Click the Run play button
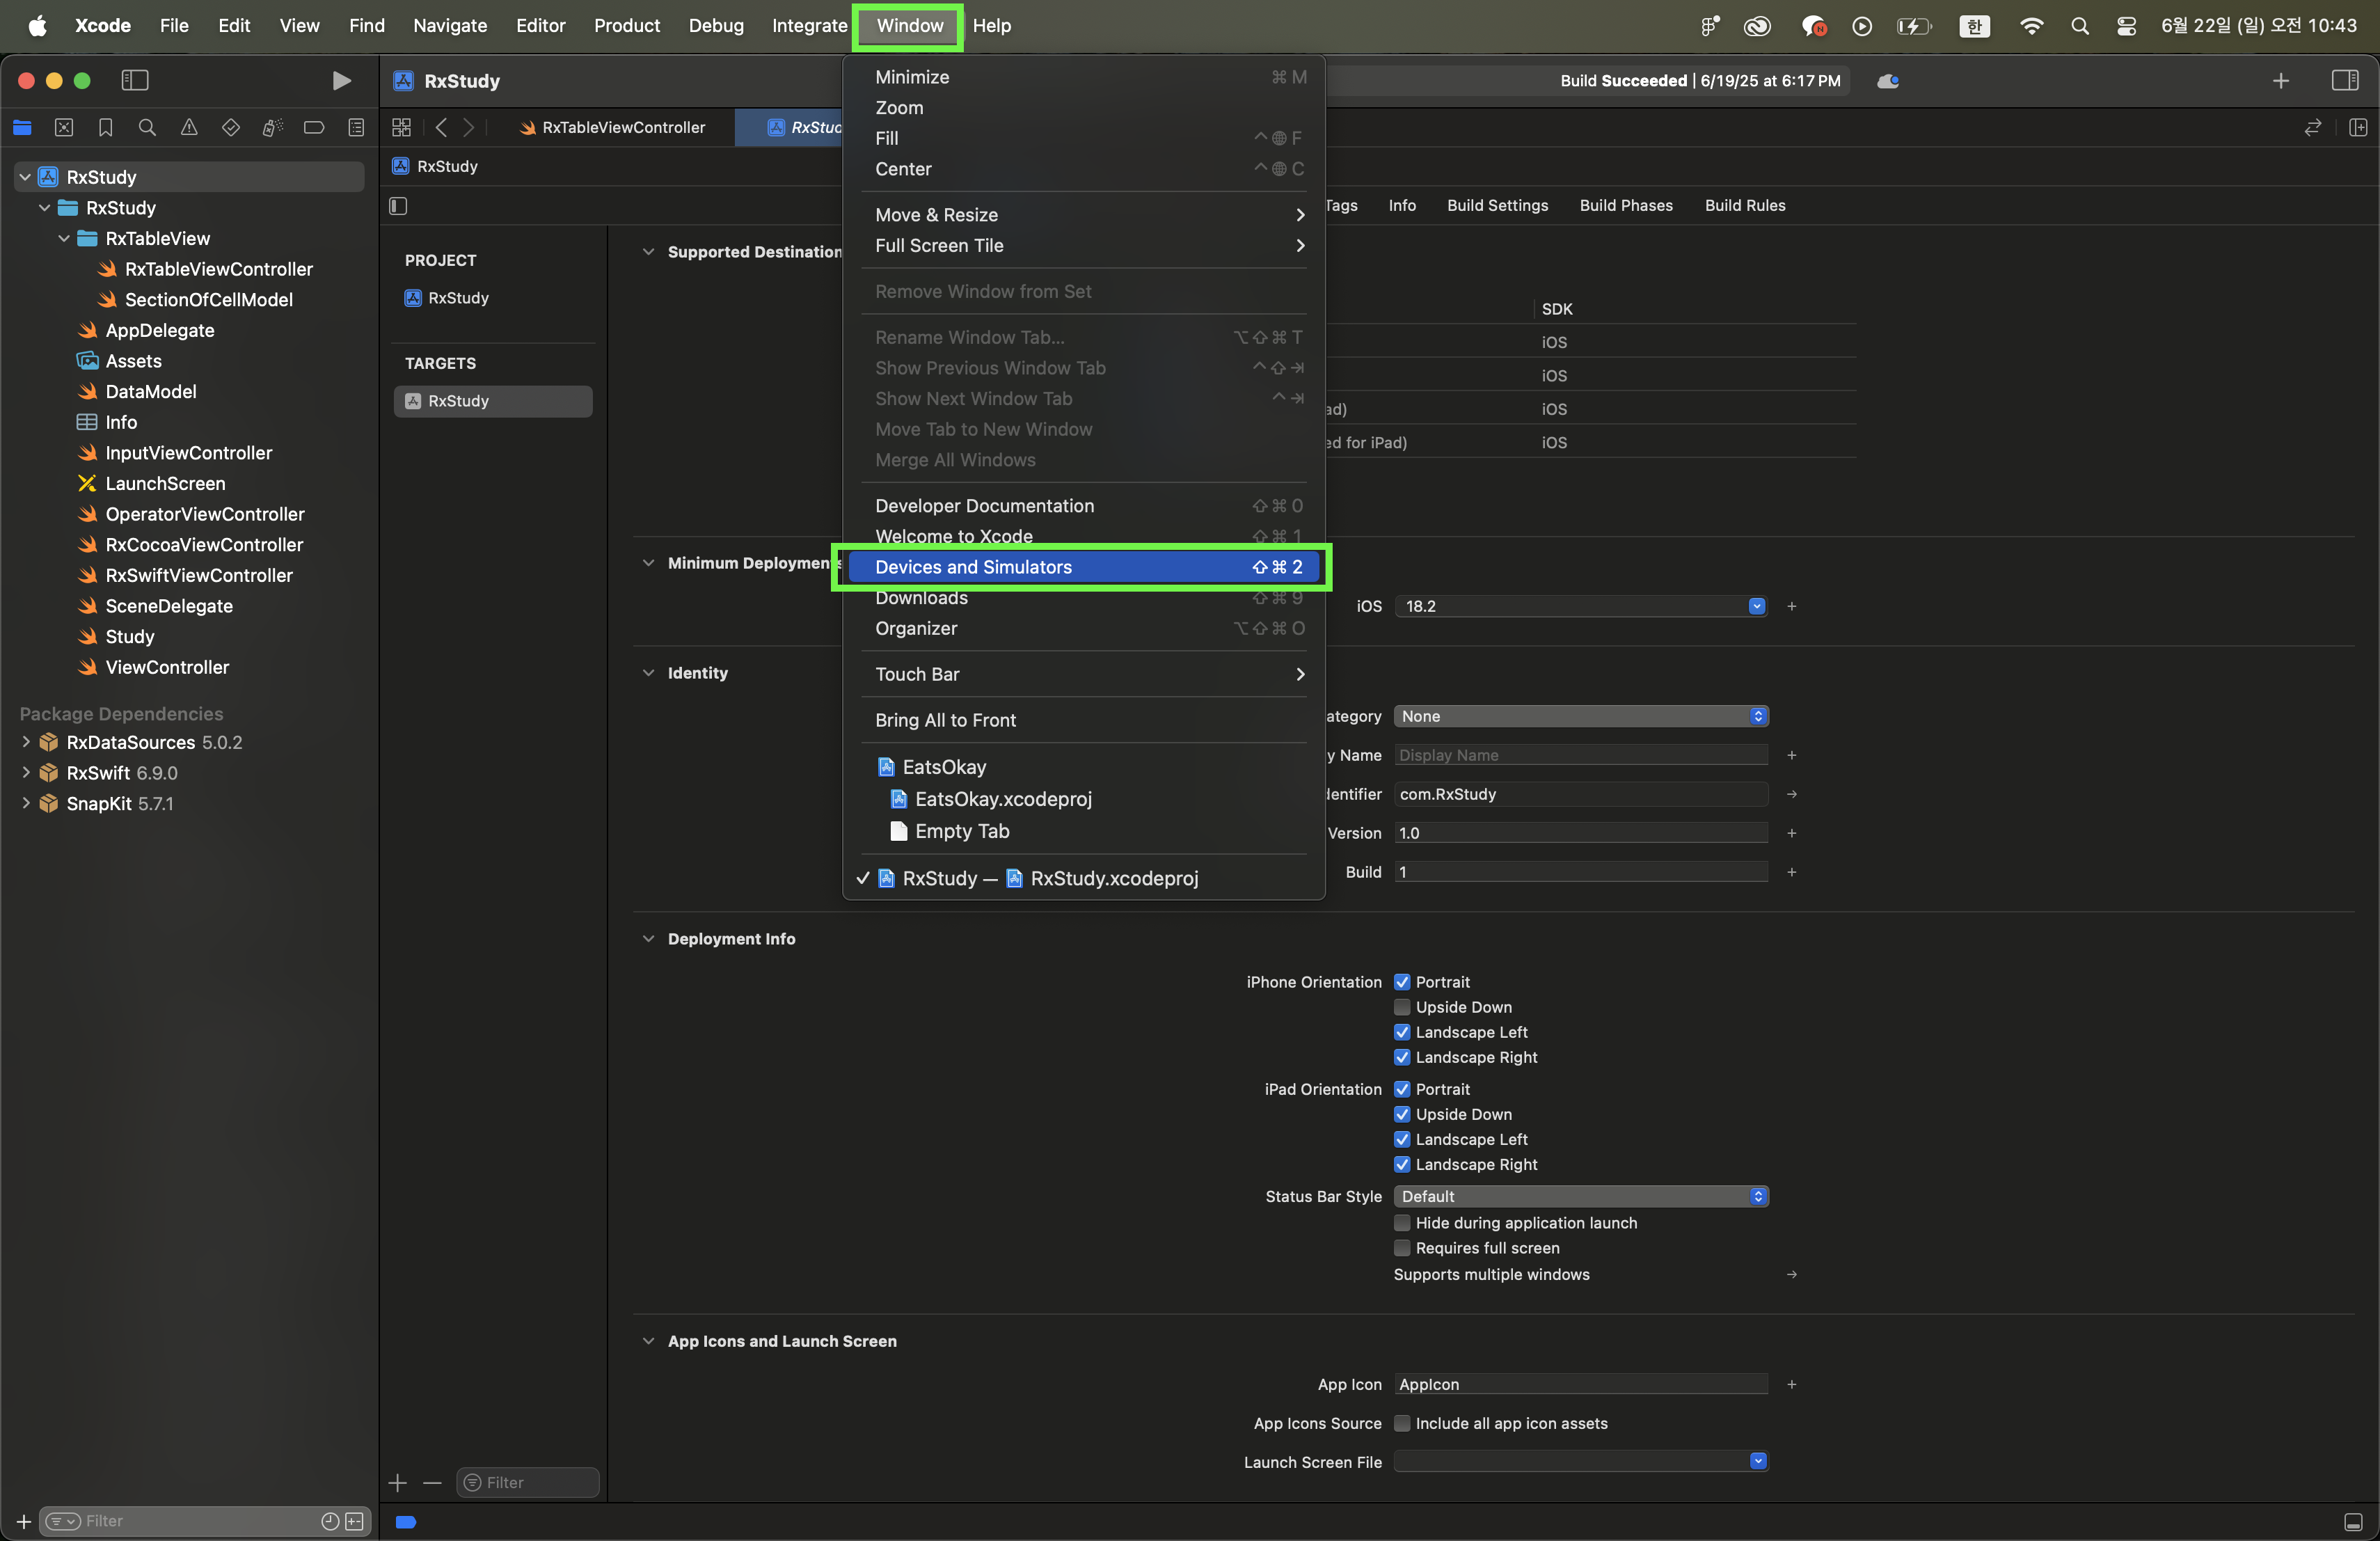 click(x=341, y=80)
